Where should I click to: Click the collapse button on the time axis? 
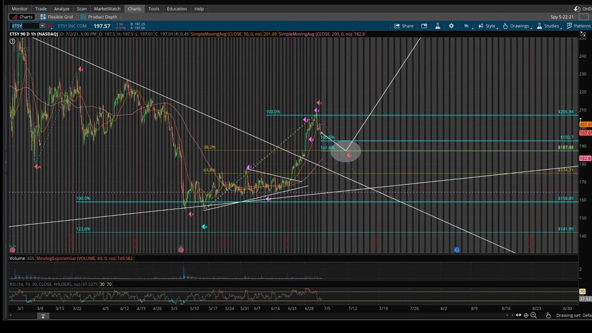[43, 316]
